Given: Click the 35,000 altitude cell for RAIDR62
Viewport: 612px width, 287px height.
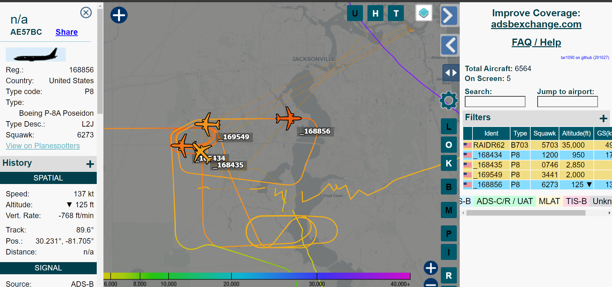Looking at the screenshot, I should tap(573, 145).
